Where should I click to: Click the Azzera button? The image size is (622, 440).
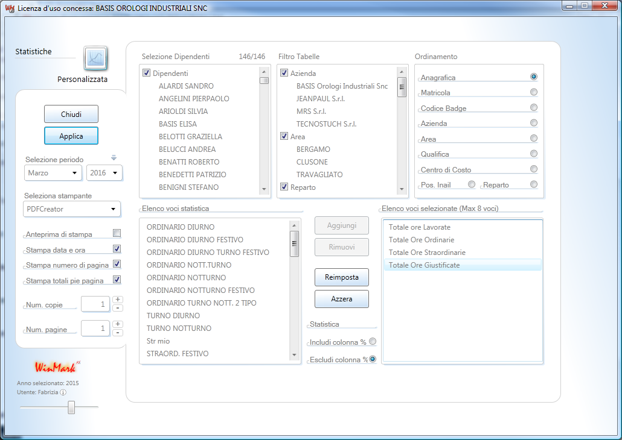[342, 299]
